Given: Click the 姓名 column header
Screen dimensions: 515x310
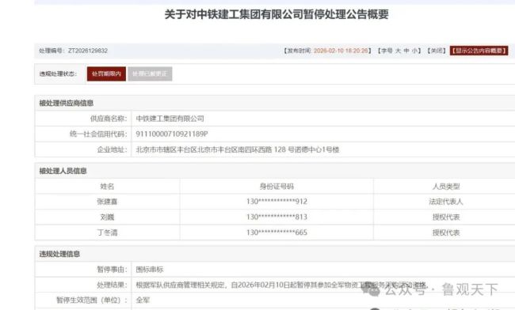Looking at the screenshot, I should point(107,187).
